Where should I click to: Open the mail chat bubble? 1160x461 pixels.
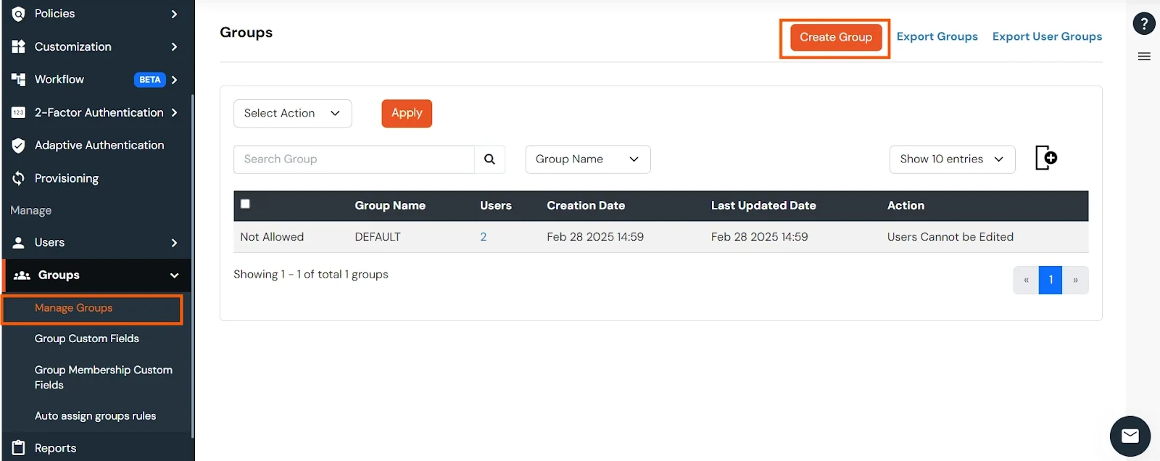tap(1130, 436)
